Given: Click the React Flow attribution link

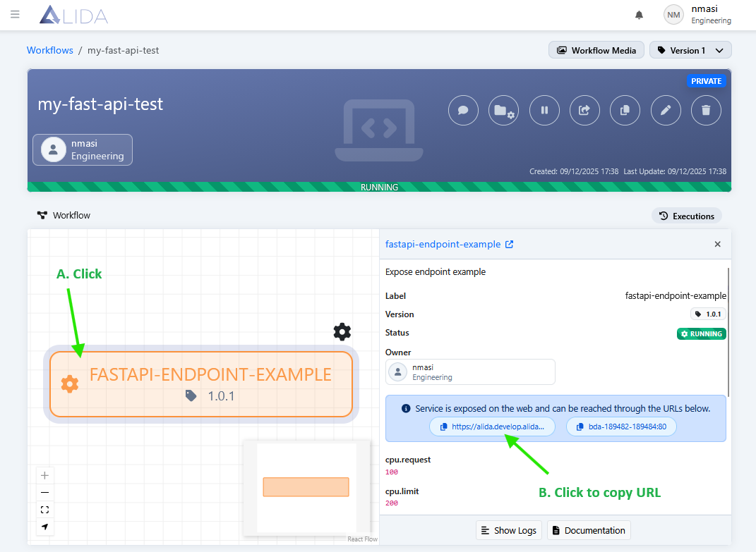Looking at the screenshot, I should coord(363,539).
